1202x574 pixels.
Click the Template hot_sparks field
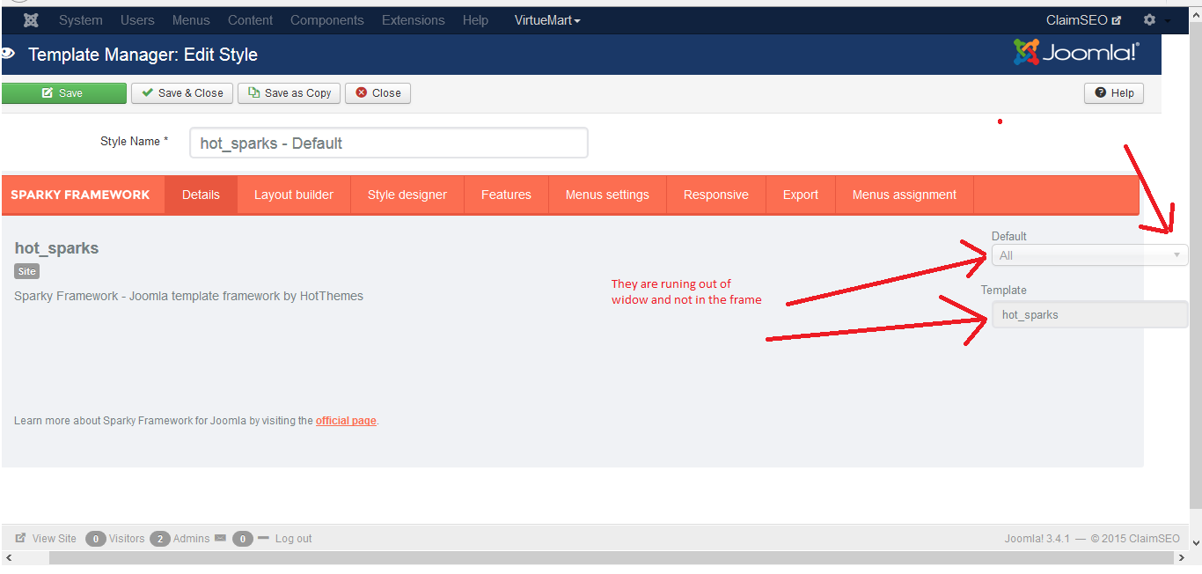tap(1089, 314)
